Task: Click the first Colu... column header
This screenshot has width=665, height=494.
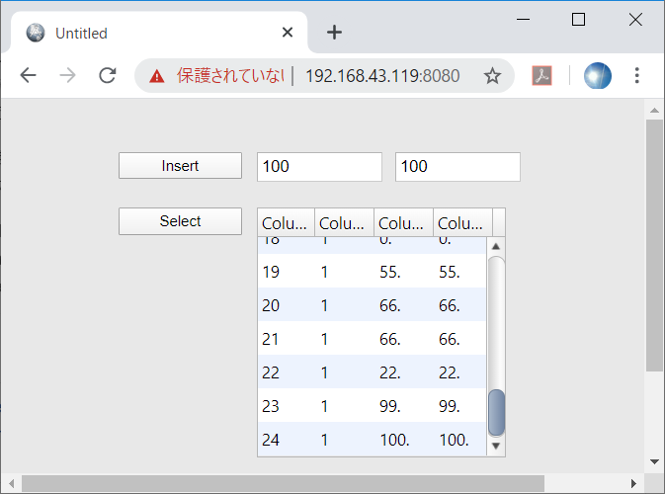Action: [286, 222]
